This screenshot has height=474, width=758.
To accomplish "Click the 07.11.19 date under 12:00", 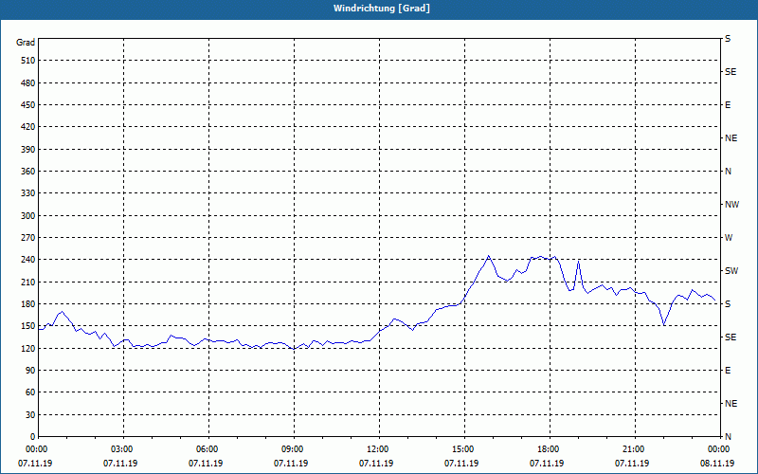I will [376, 464].
